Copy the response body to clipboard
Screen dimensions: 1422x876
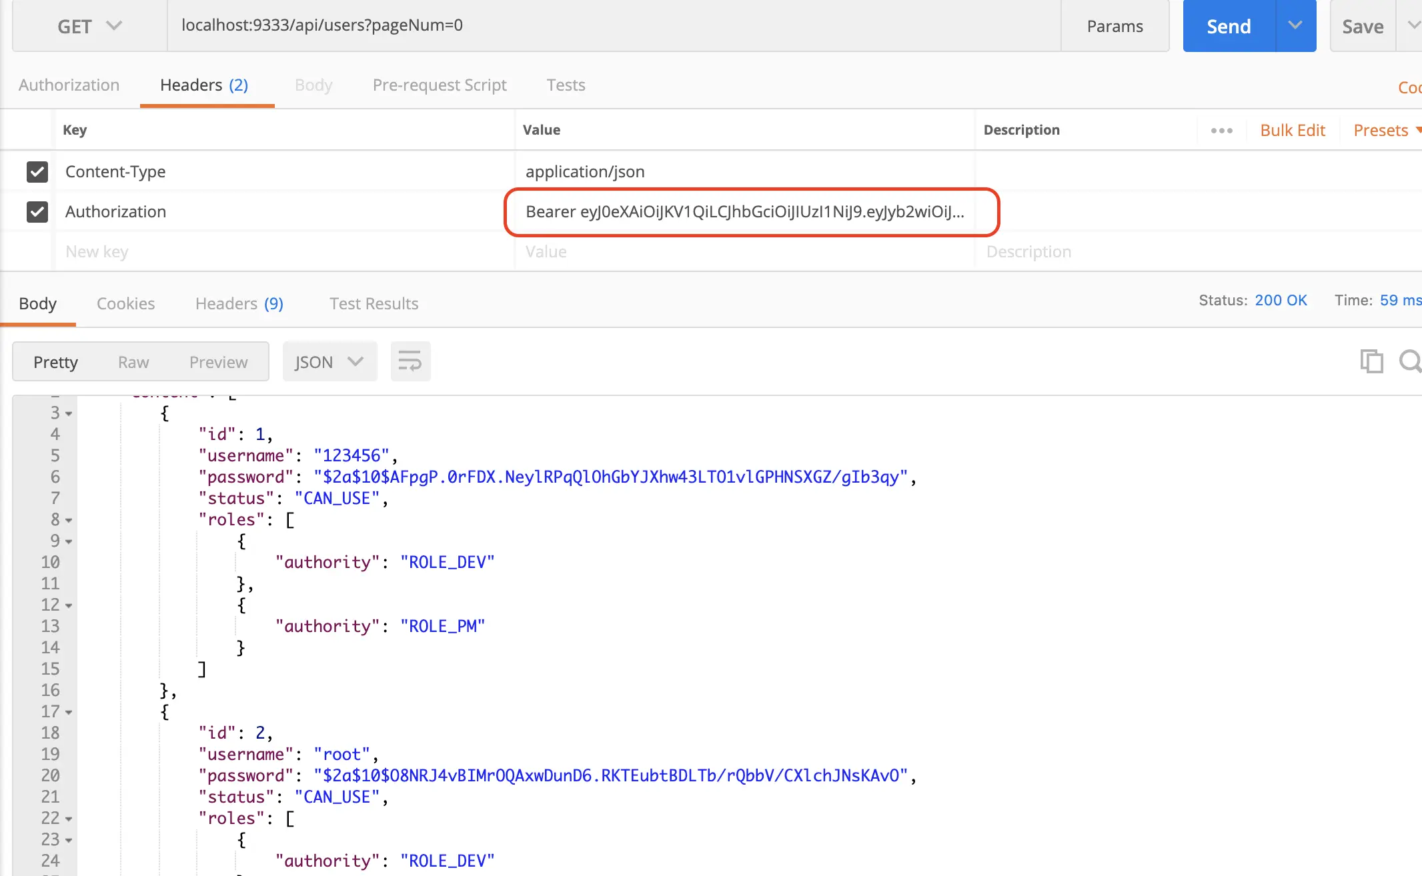click(x=1371, y=361)
